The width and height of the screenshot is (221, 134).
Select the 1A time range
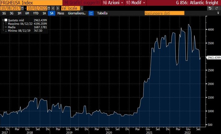click(x=44, y=13)
